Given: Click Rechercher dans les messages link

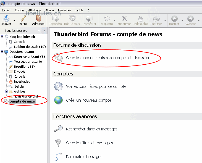Looking at the screenshot, I should [x=91, y=129].
